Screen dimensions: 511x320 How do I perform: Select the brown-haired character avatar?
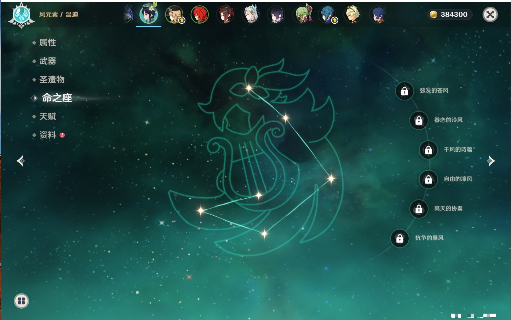225,14
